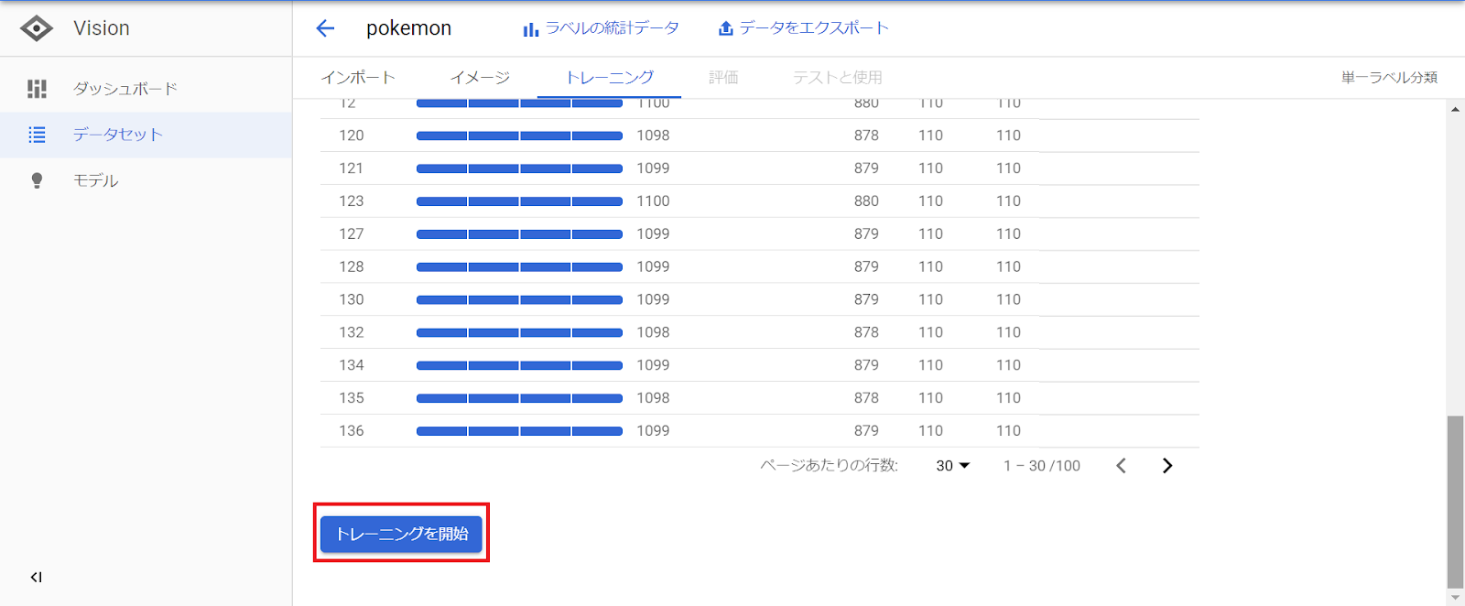This screenshot has width=1465, height=606.
Task: Switch to the インポート tab
Action: click(358, 78)
